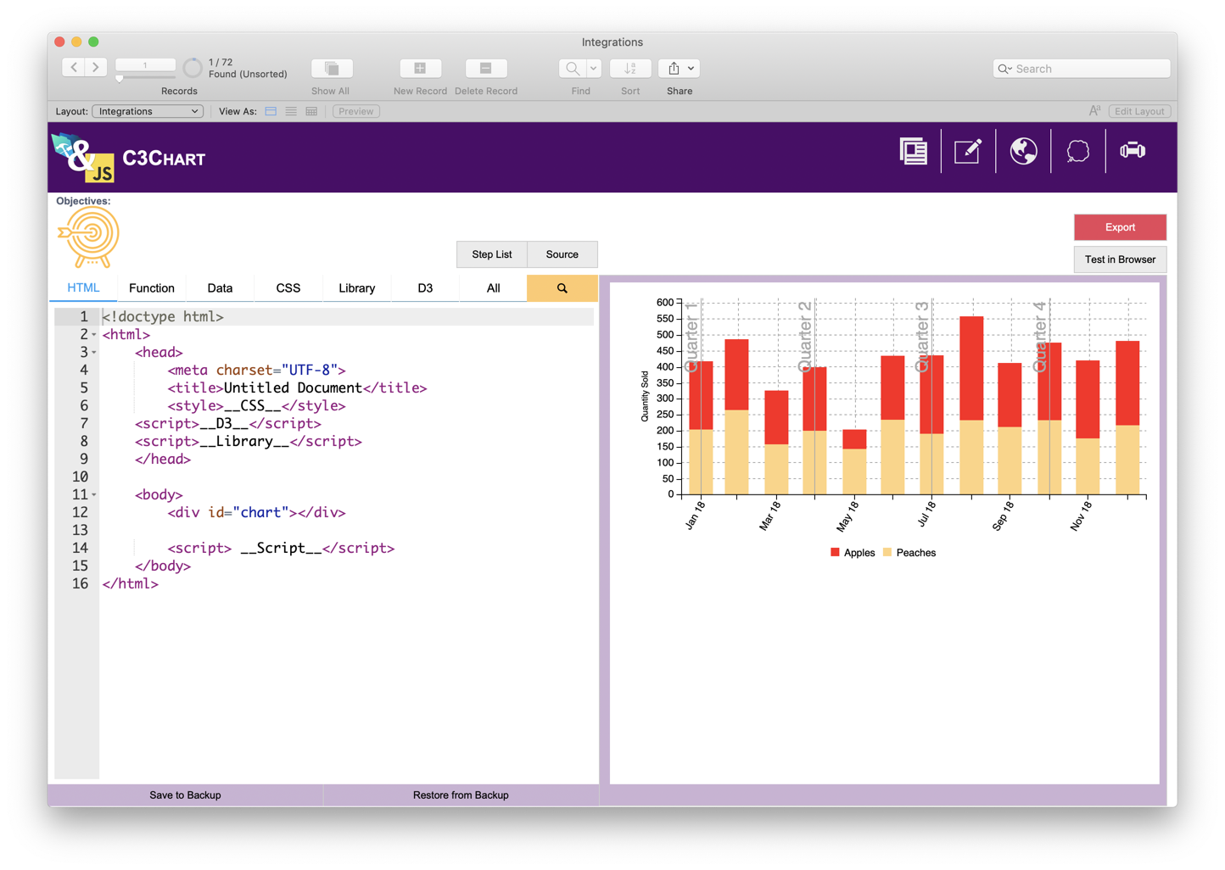The height and width of the screenshot is (870, 1225).
Task: Collapse the body element on line 11
Action: (x=92, y=494)
